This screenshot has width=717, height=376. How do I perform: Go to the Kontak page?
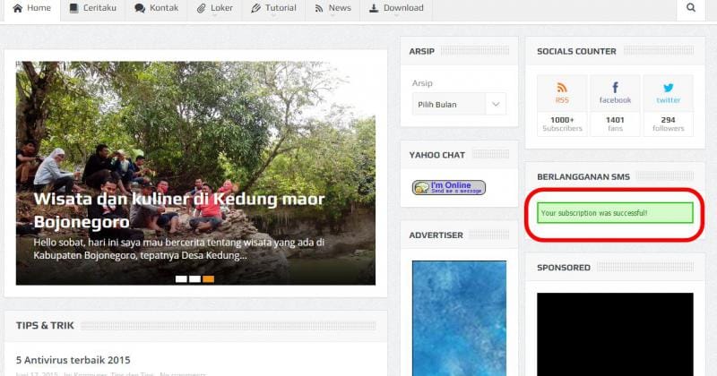(x=156, y=8)
